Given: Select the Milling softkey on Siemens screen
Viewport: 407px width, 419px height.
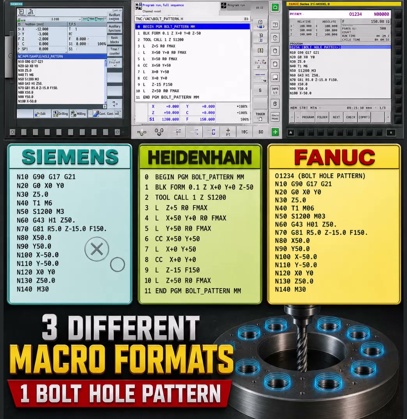Looking at the screenshot, I should (78, 114).
